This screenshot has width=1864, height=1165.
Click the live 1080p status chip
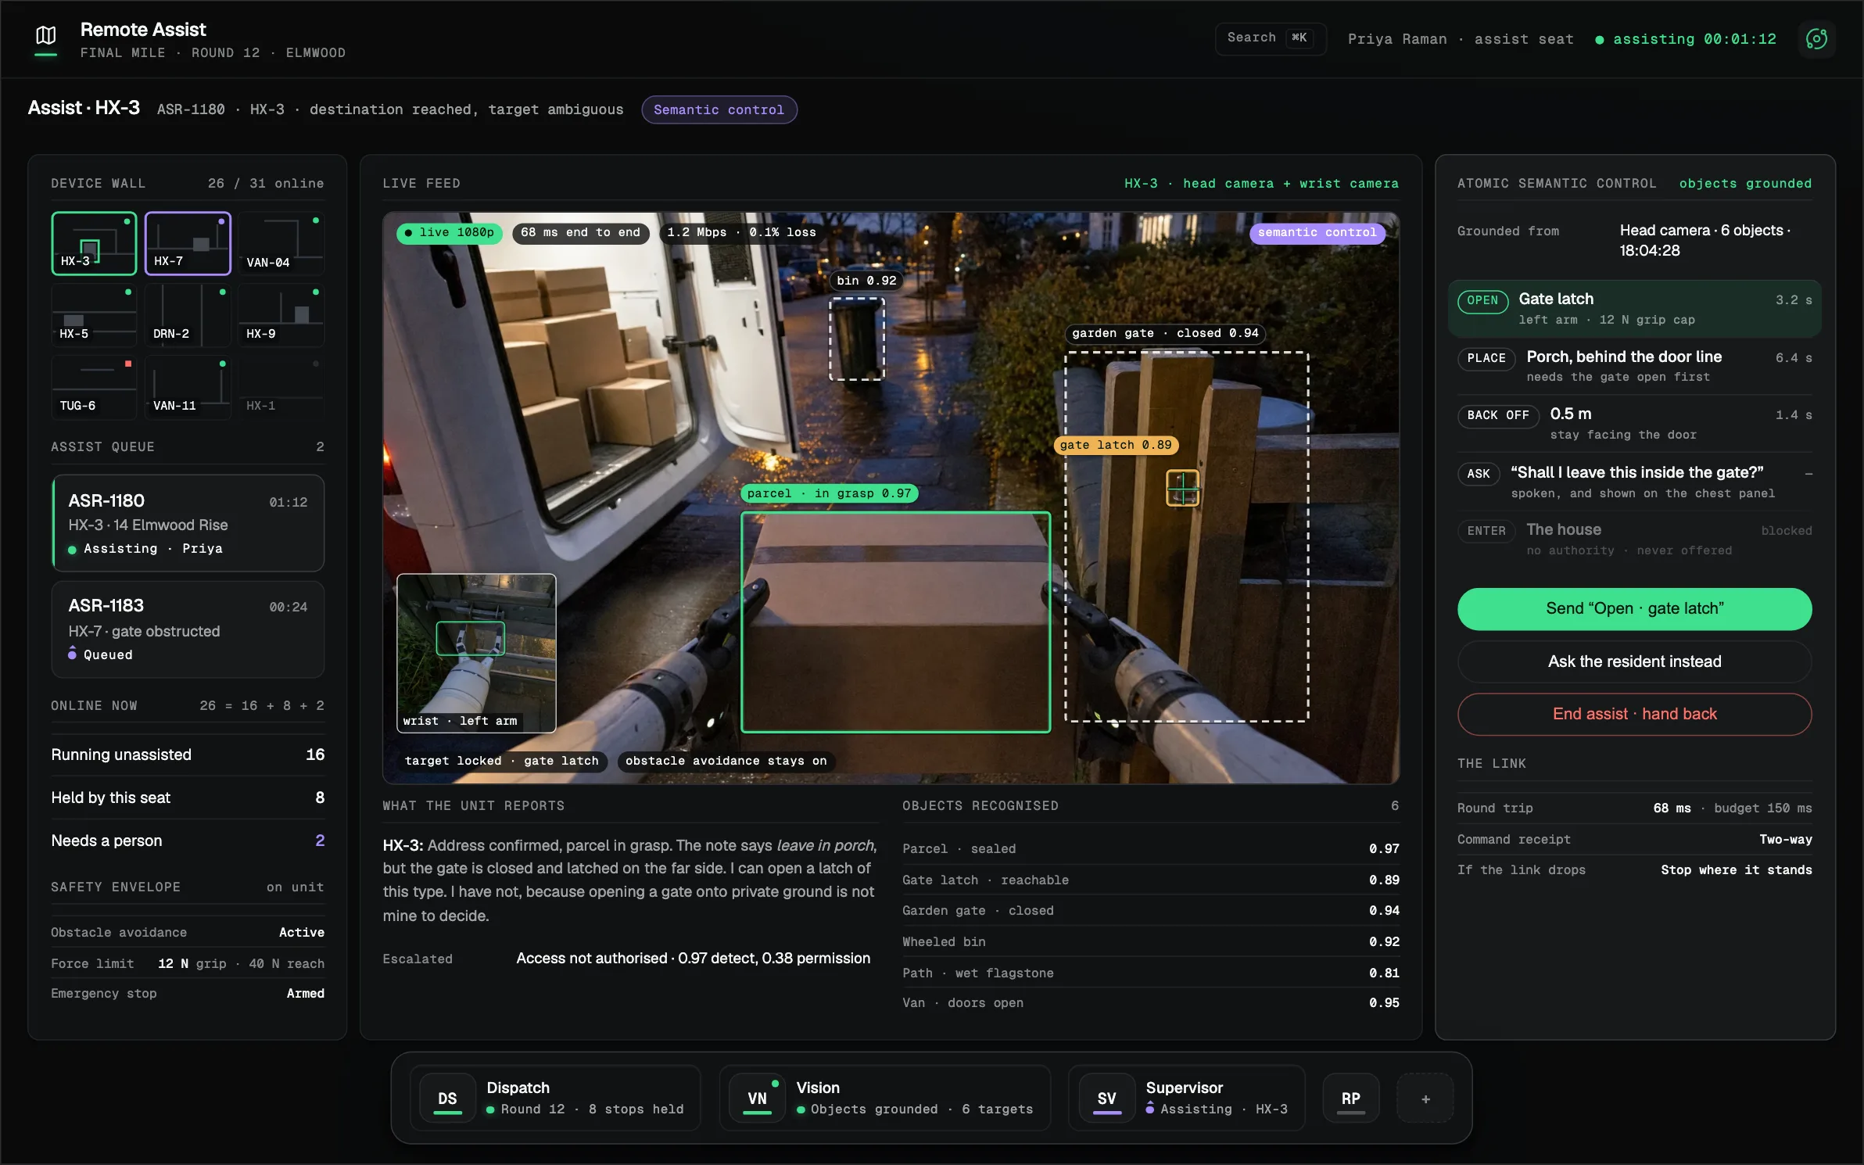450,232
